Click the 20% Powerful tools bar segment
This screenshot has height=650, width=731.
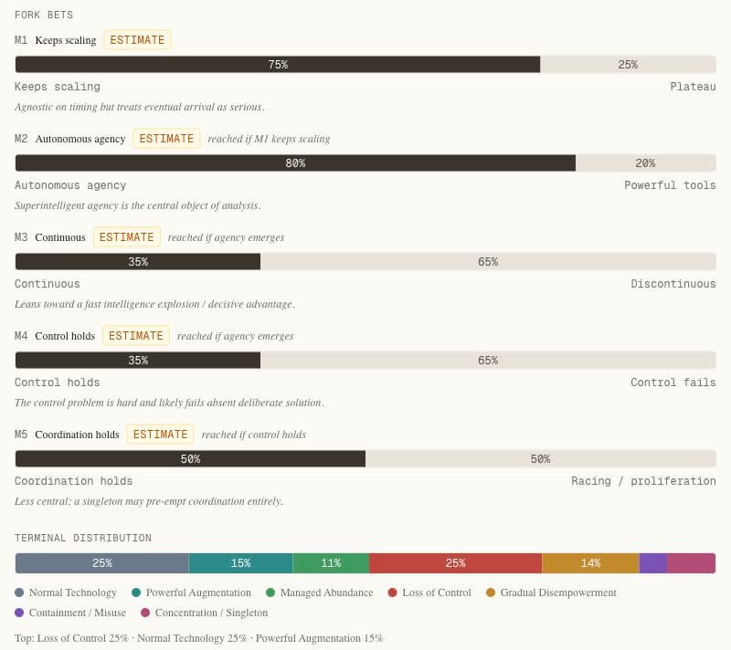pyautogui.click(x=646, y=163)
